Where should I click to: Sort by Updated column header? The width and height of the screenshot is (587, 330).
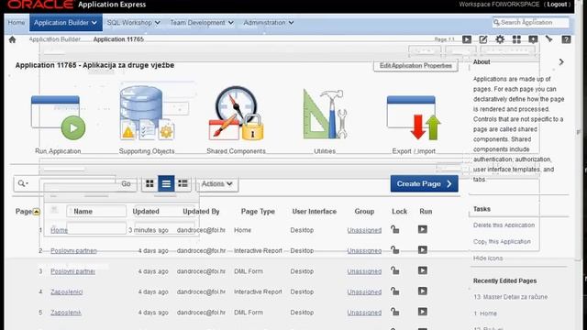[x=146, y=212]
